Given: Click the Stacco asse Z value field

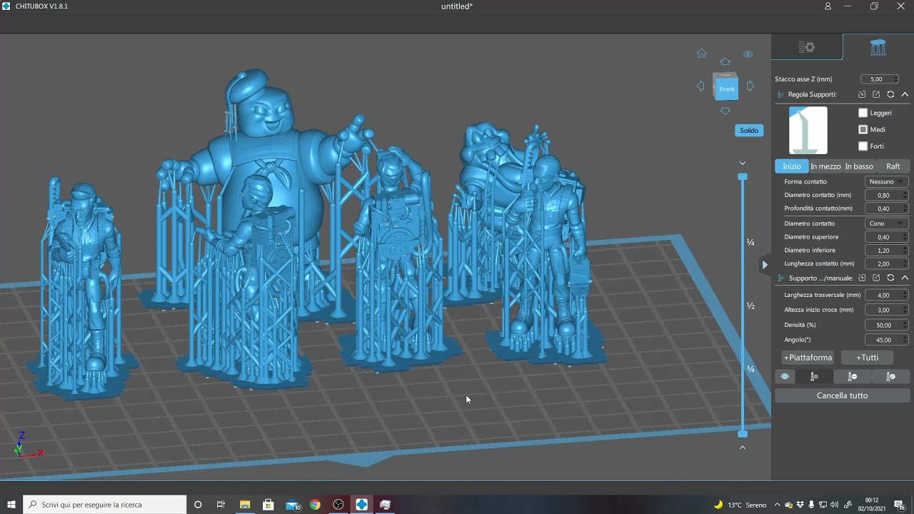Looking at the screenshot, I should 880,79.
